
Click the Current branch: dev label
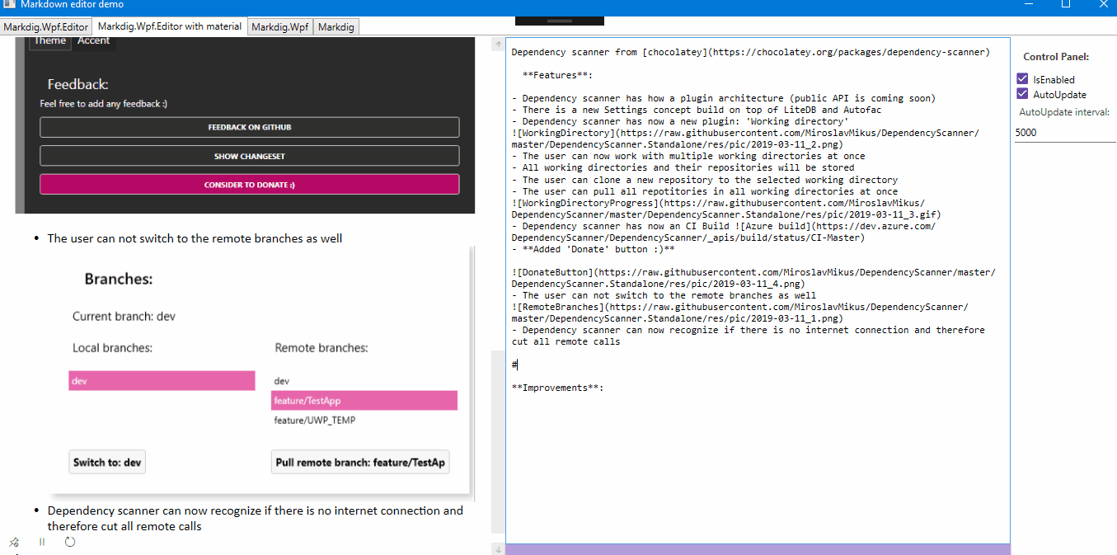pos(124,317)
